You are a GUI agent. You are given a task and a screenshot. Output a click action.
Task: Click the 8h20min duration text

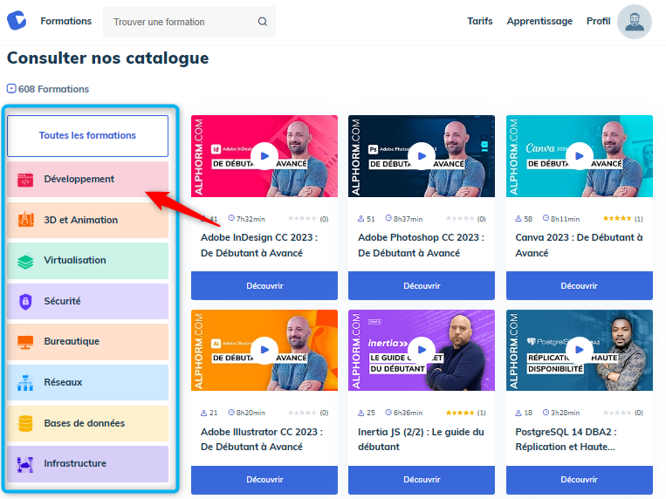[x=251, y=413]
